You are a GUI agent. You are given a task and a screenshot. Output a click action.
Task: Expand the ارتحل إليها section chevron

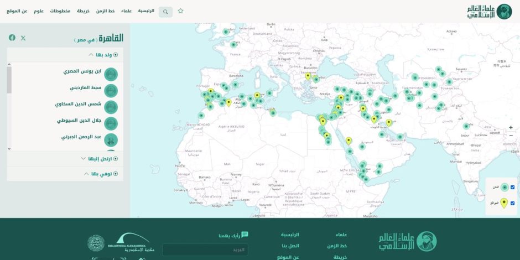83,159
